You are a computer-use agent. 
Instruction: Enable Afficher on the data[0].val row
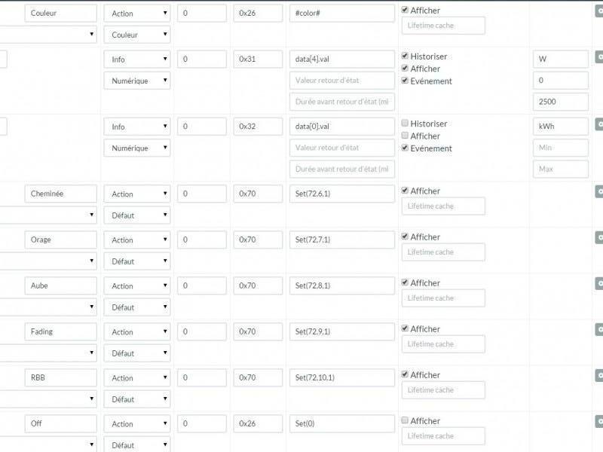406,136
